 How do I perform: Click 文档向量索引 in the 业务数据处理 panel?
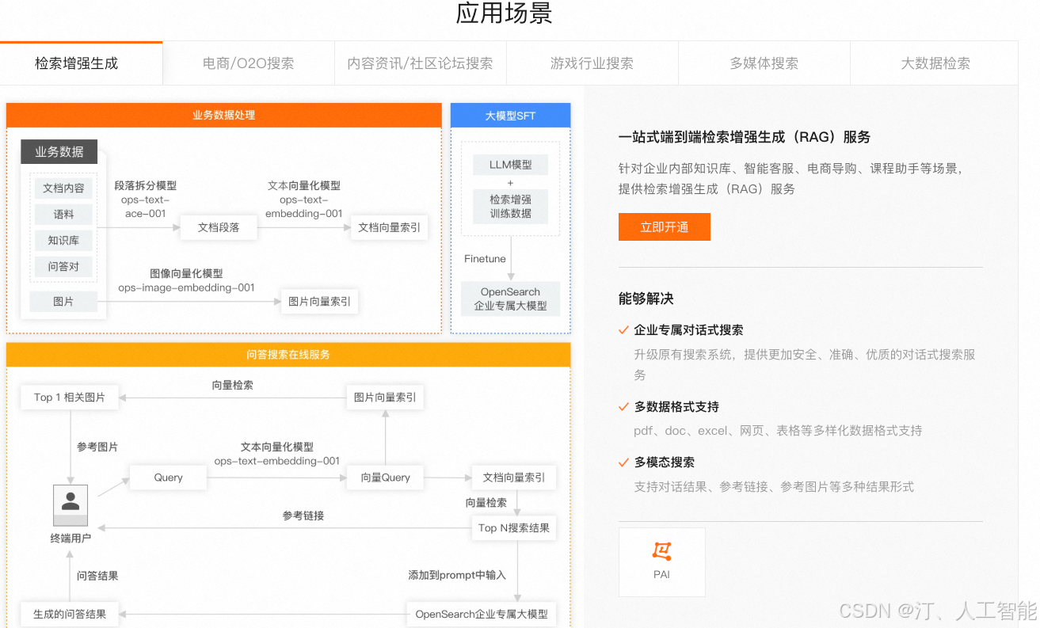coord(389,227)
